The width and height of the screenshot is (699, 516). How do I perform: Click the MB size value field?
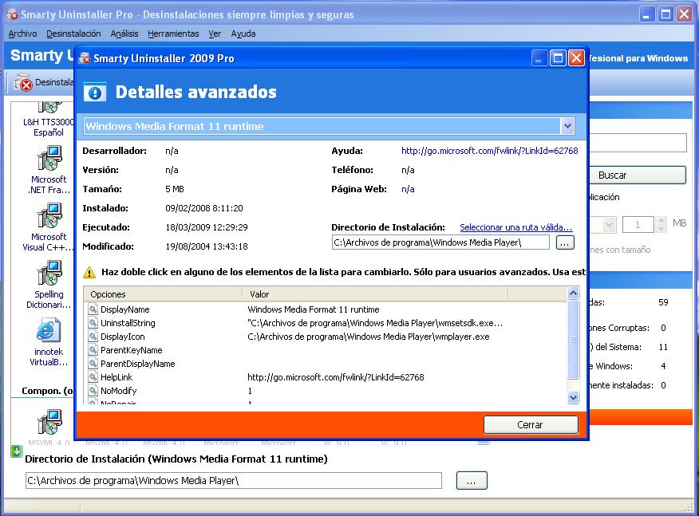pyautogui.click(x=638, y=225)
